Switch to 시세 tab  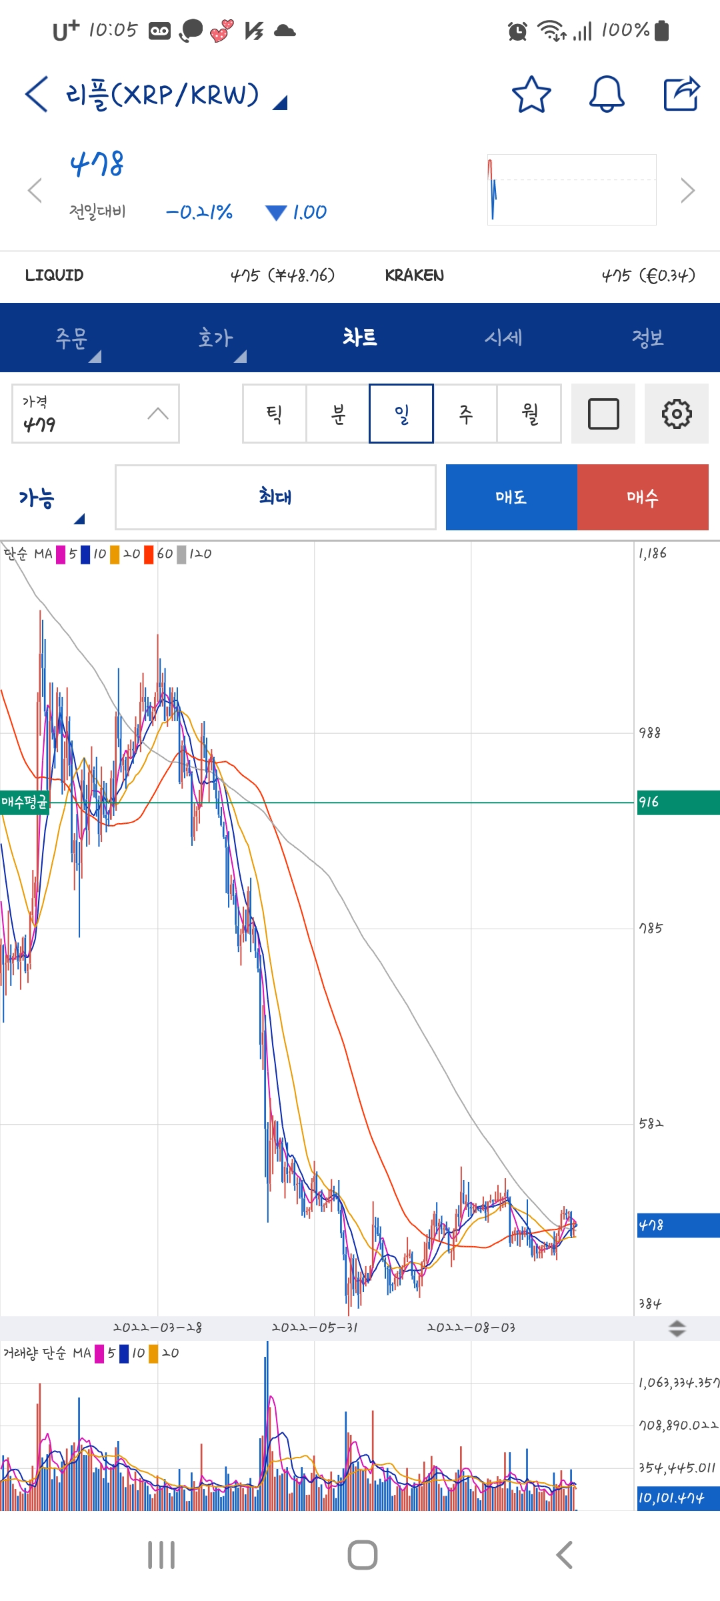point(504,338)
